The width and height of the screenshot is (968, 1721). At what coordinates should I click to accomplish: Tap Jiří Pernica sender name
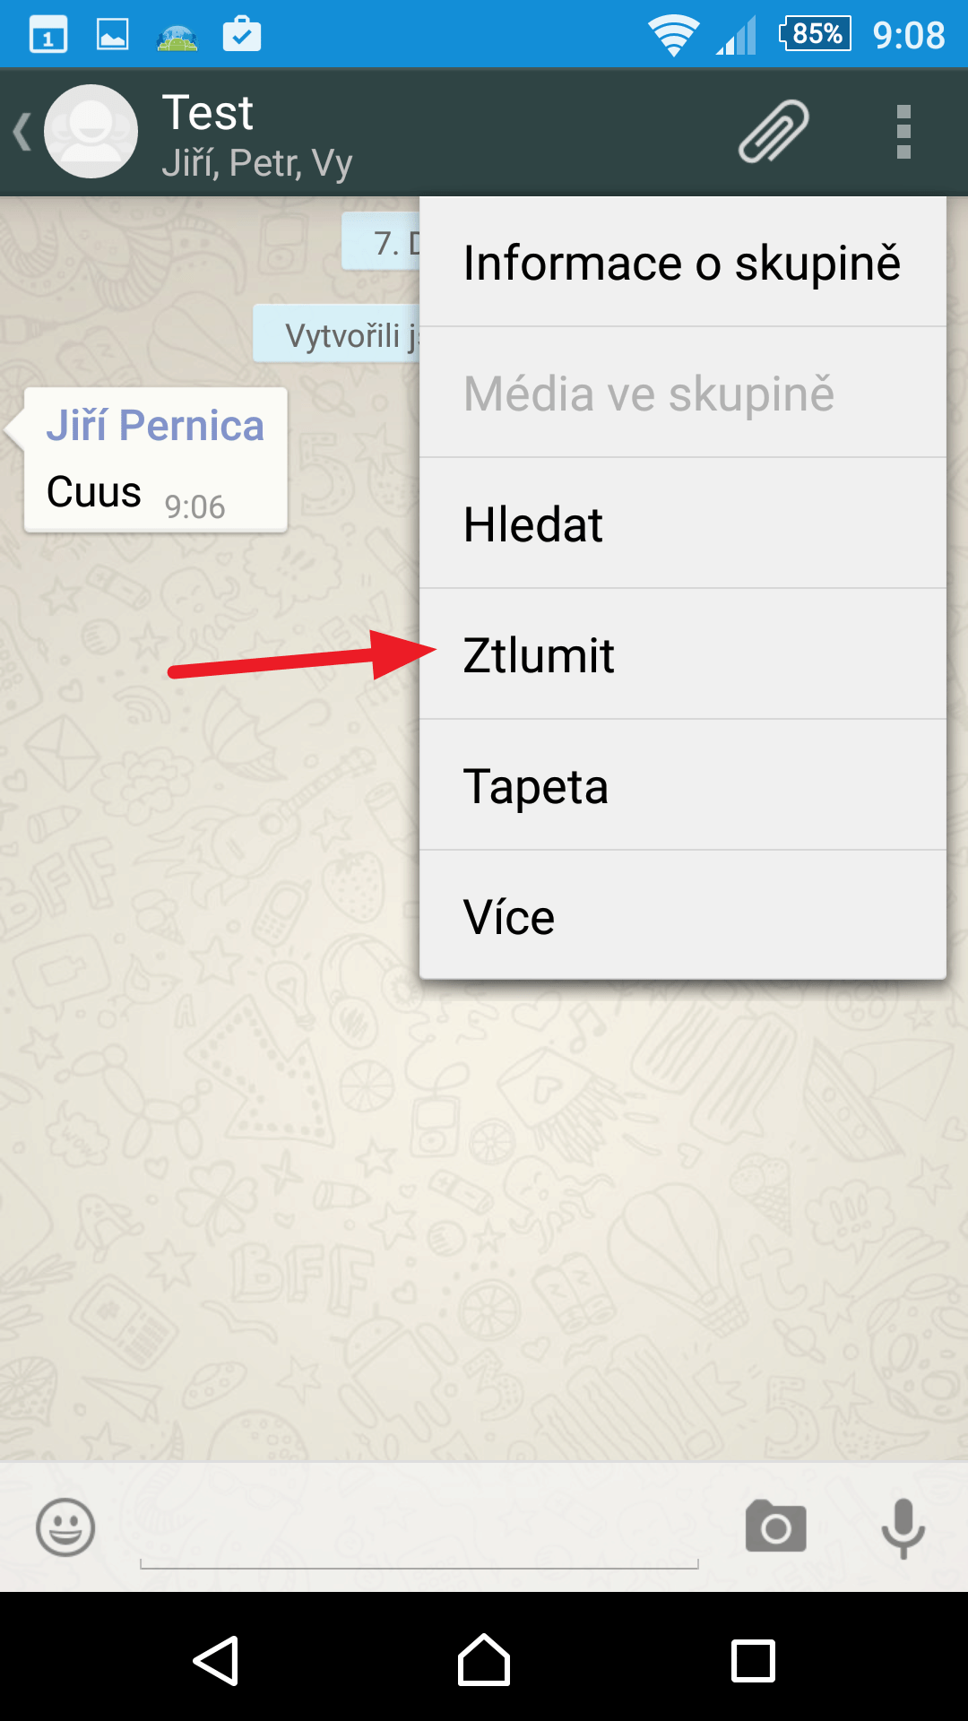pos(155,425)
